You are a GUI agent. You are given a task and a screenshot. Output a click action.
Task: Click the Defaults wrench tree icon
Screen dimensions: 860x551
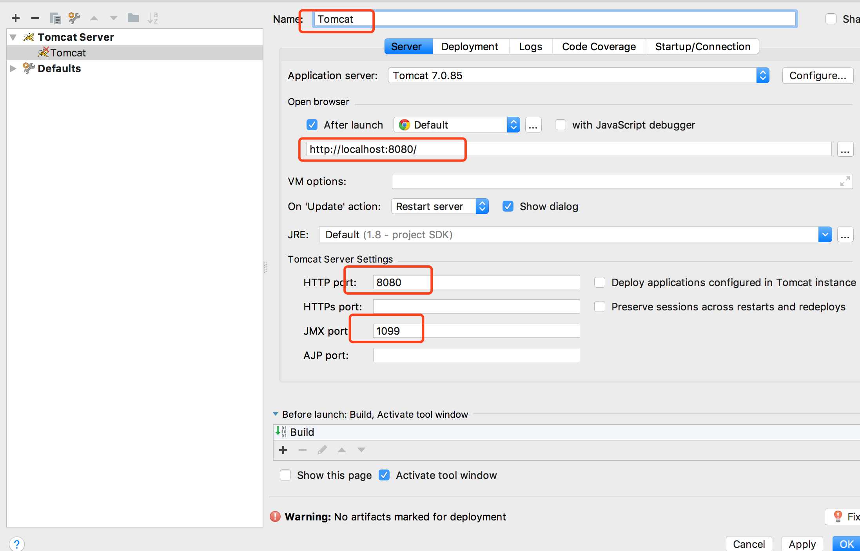pyautogui.click(x=29, y=68)
